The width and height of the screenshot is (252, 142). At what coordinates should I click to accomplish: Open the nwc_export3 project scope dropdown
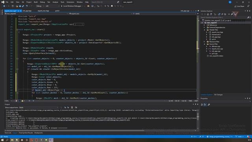click(37, 14)
